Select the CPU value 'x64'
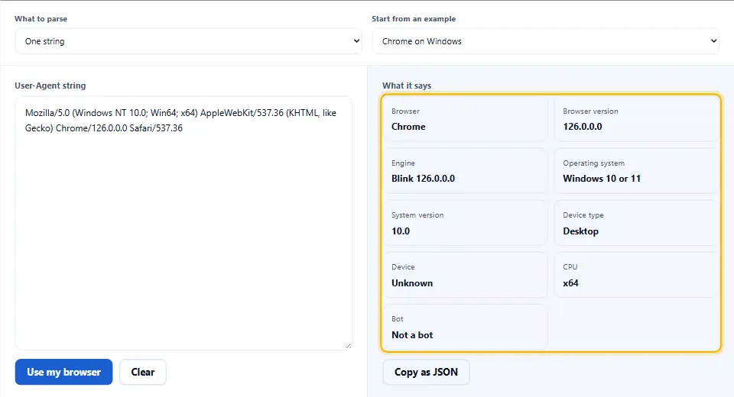This screenshot has width=734, height=397. [x=570, y=283]
